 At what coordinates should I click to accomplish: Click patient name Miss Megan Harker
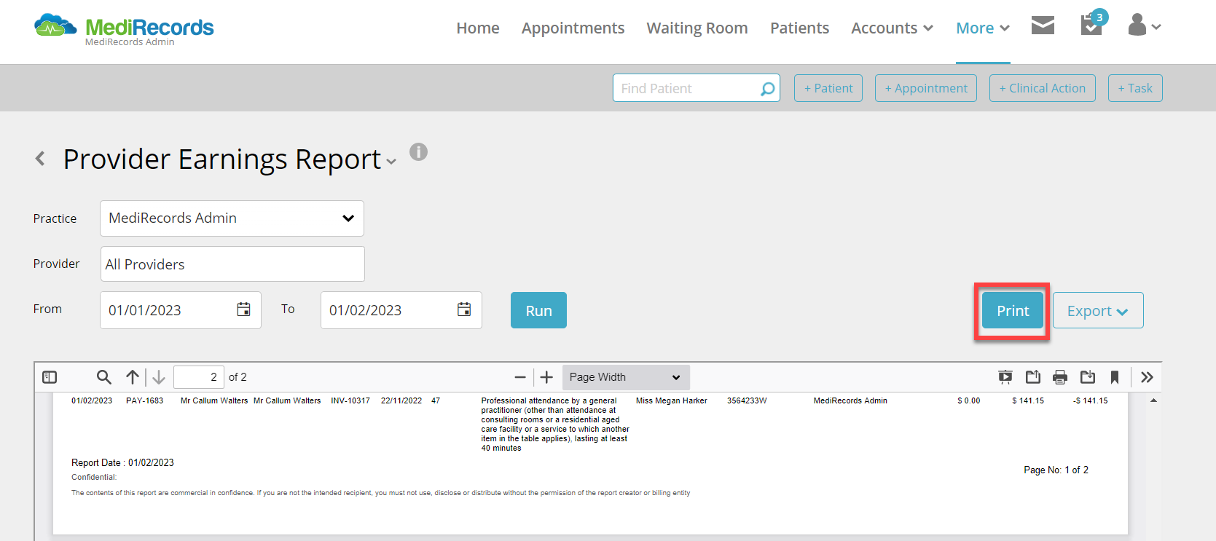click(x=672, y=400)
